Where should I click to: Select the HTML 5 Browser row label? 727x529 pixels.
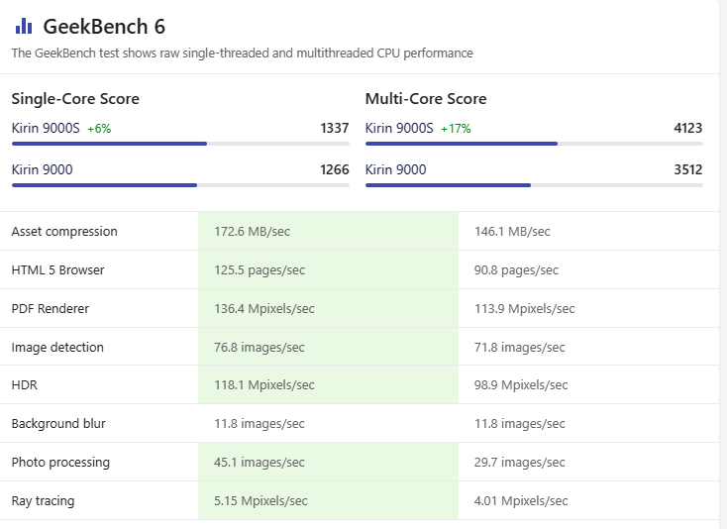pyautogui.click(x=57, y=270)
